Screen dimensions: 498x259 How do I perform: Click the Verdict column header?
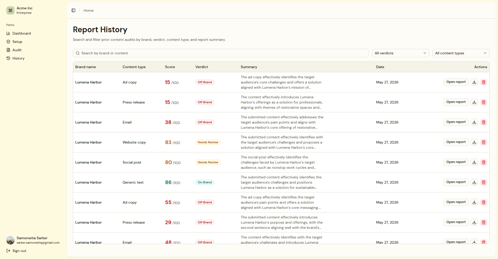[202, 67]
